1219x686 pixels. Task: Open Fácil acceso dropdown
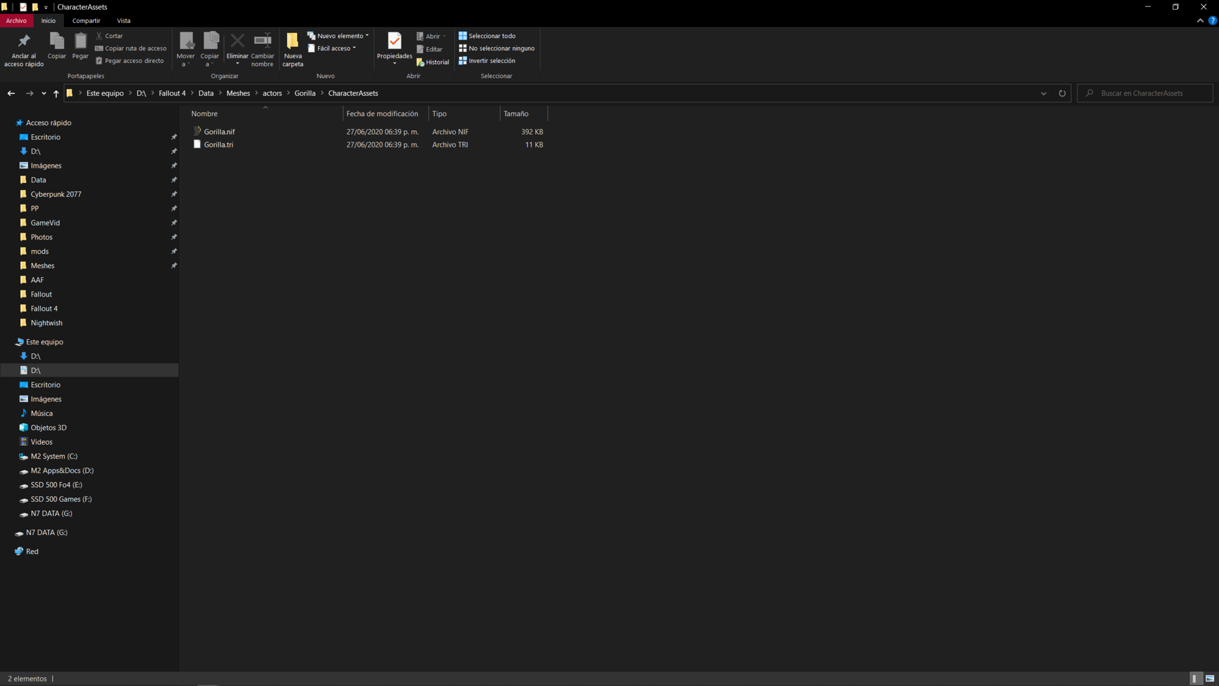click(x=331, y=48)
